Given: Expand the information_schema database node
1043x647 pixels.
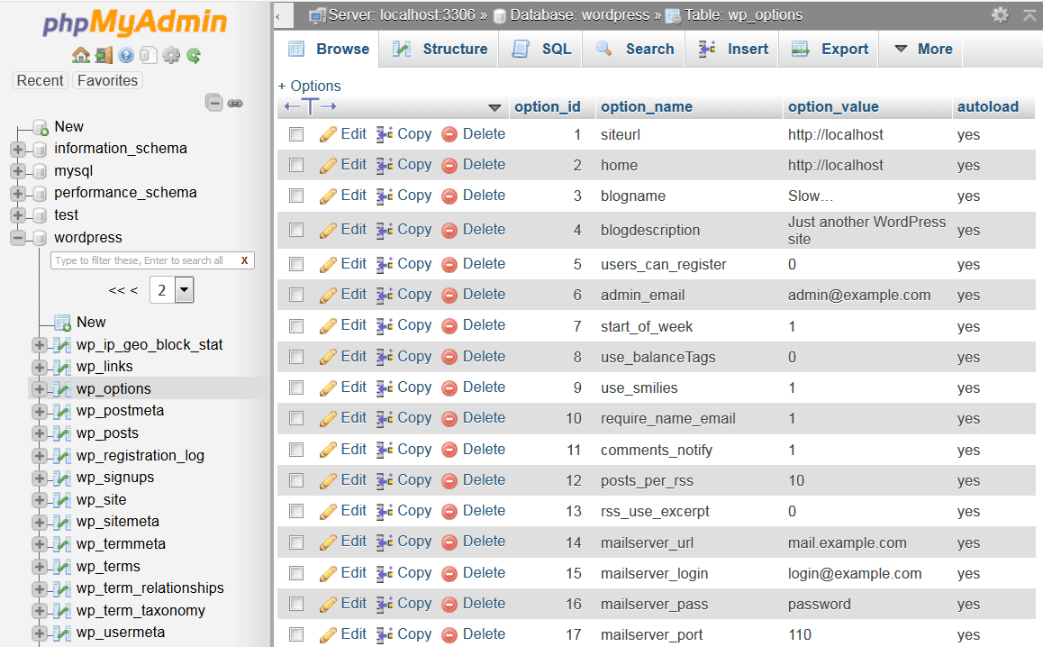Looking at the screenshot, I should pyautogui.click(x=18, y=149).
